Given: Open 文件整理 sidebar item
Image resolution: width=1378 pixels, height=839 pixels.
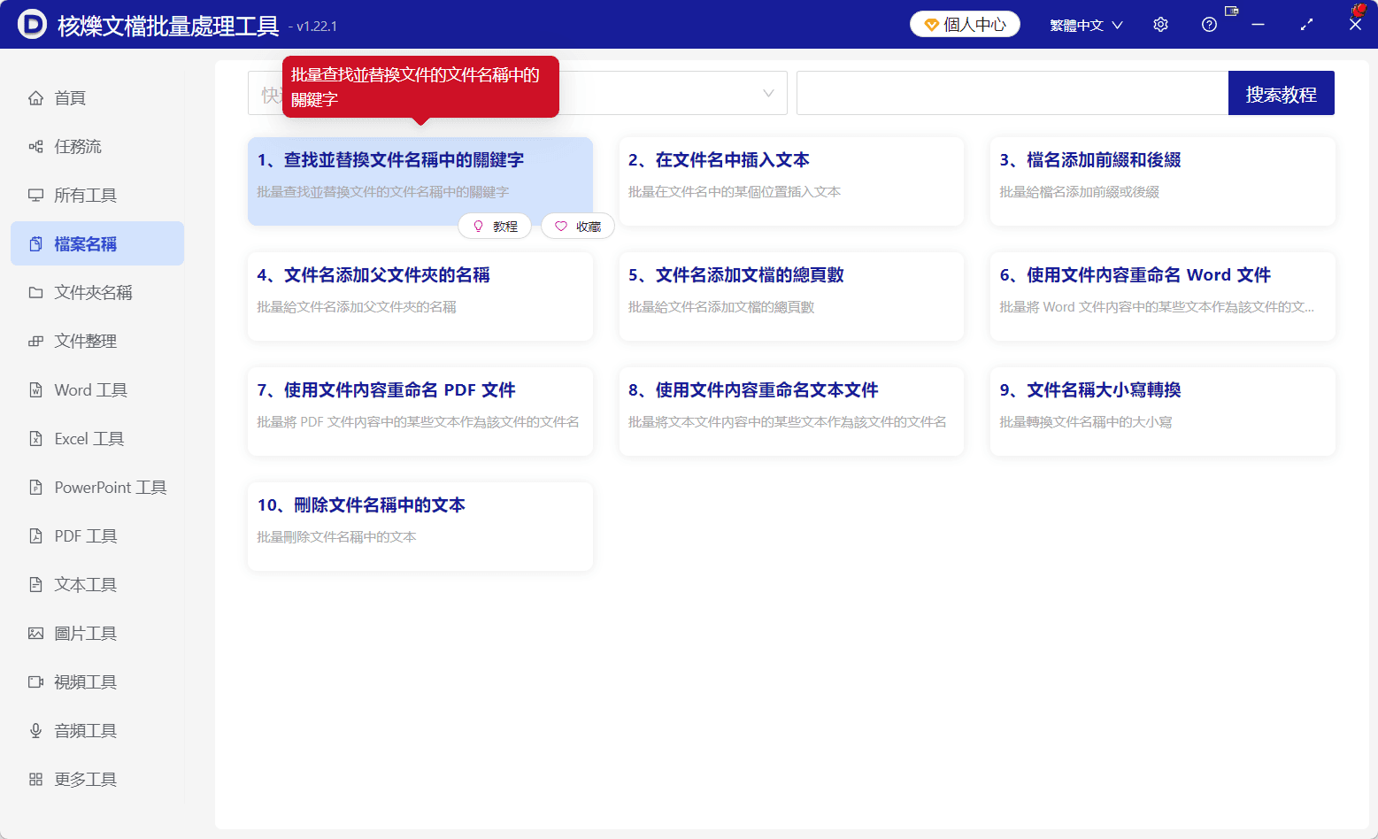Looking at the screenshot, I should point(97,342).
